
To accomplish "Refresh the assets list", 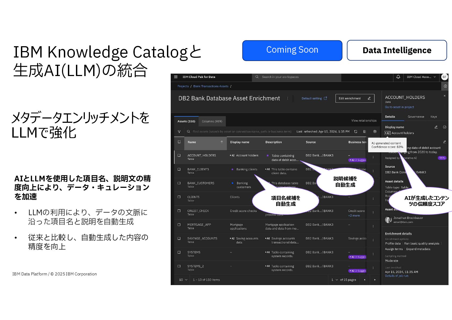I will coord(356,132).
